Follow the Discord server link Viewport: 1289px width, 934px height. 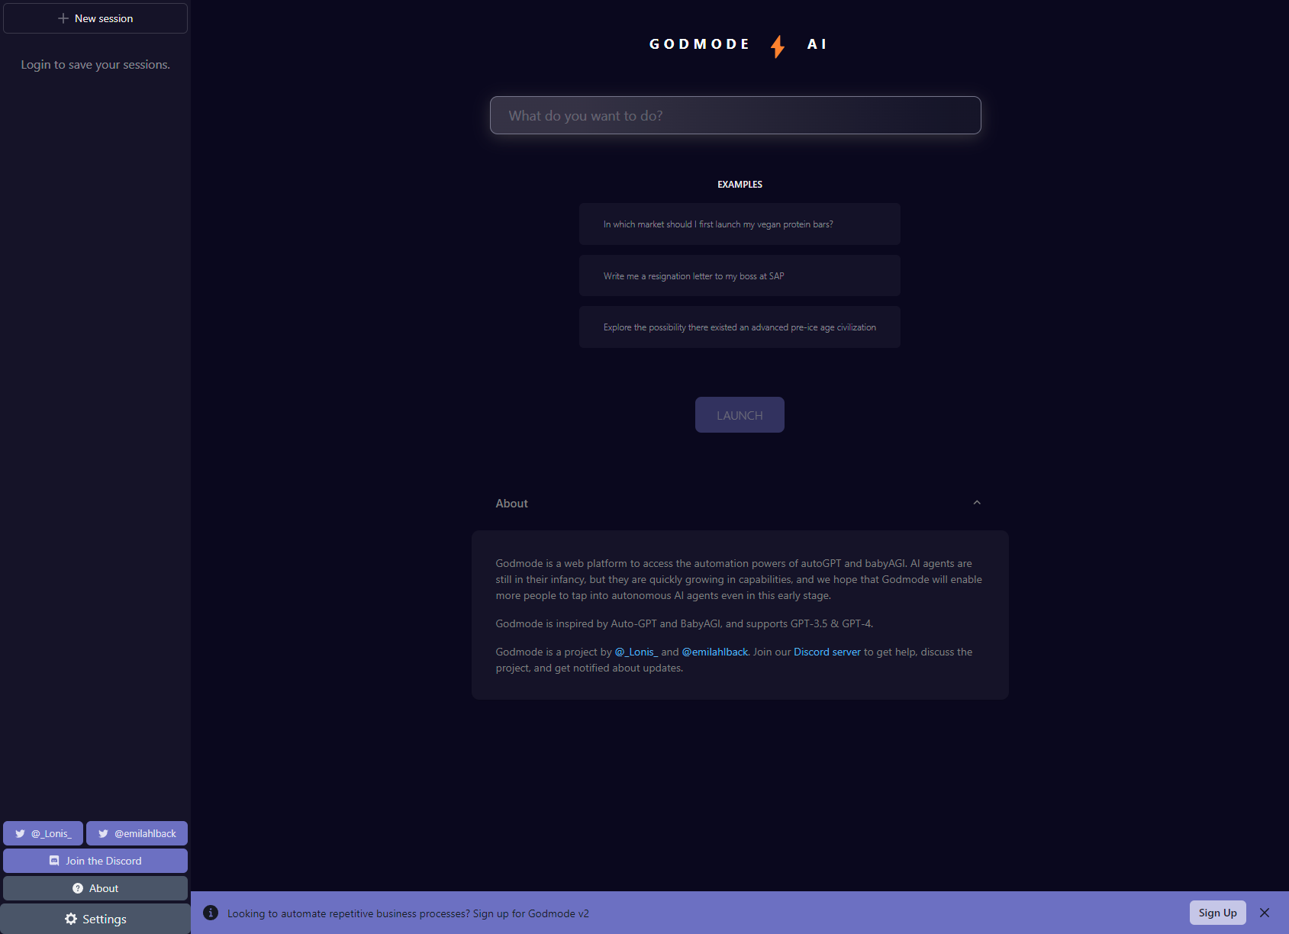point(827,652)
